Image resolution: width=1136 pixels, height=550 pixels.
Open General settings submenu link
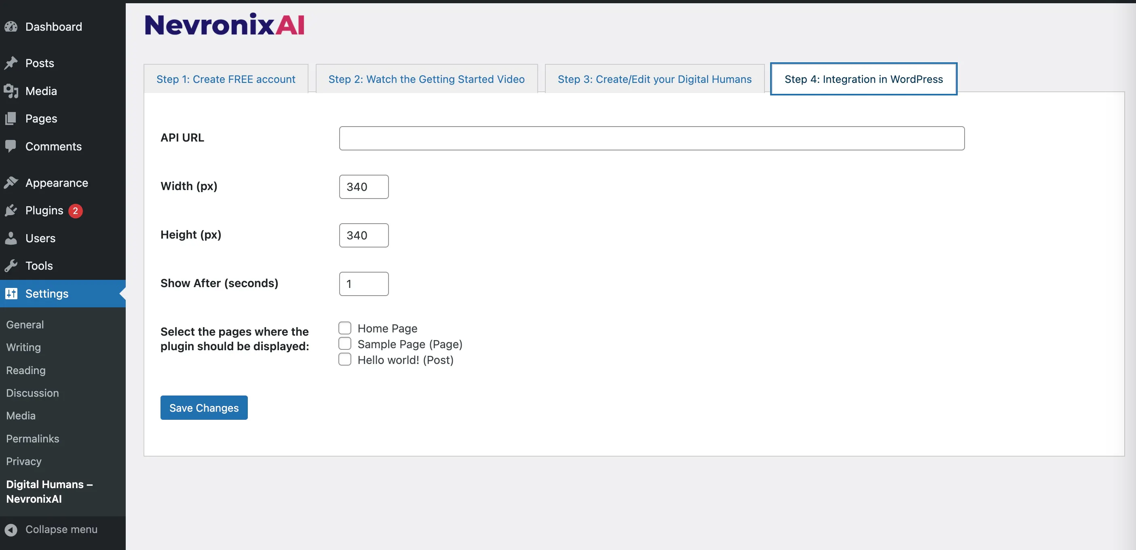pyautogui.click(x=25, y=325)
